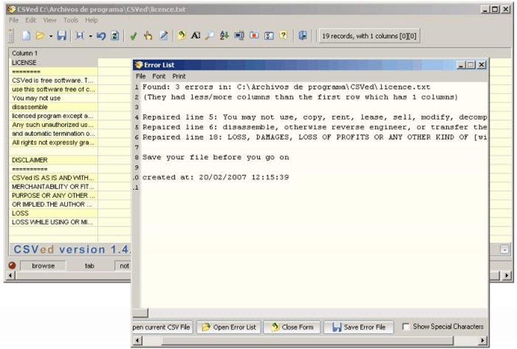
Task: Click the 'tab' separator label in status bar
Action: click(89, 265)
